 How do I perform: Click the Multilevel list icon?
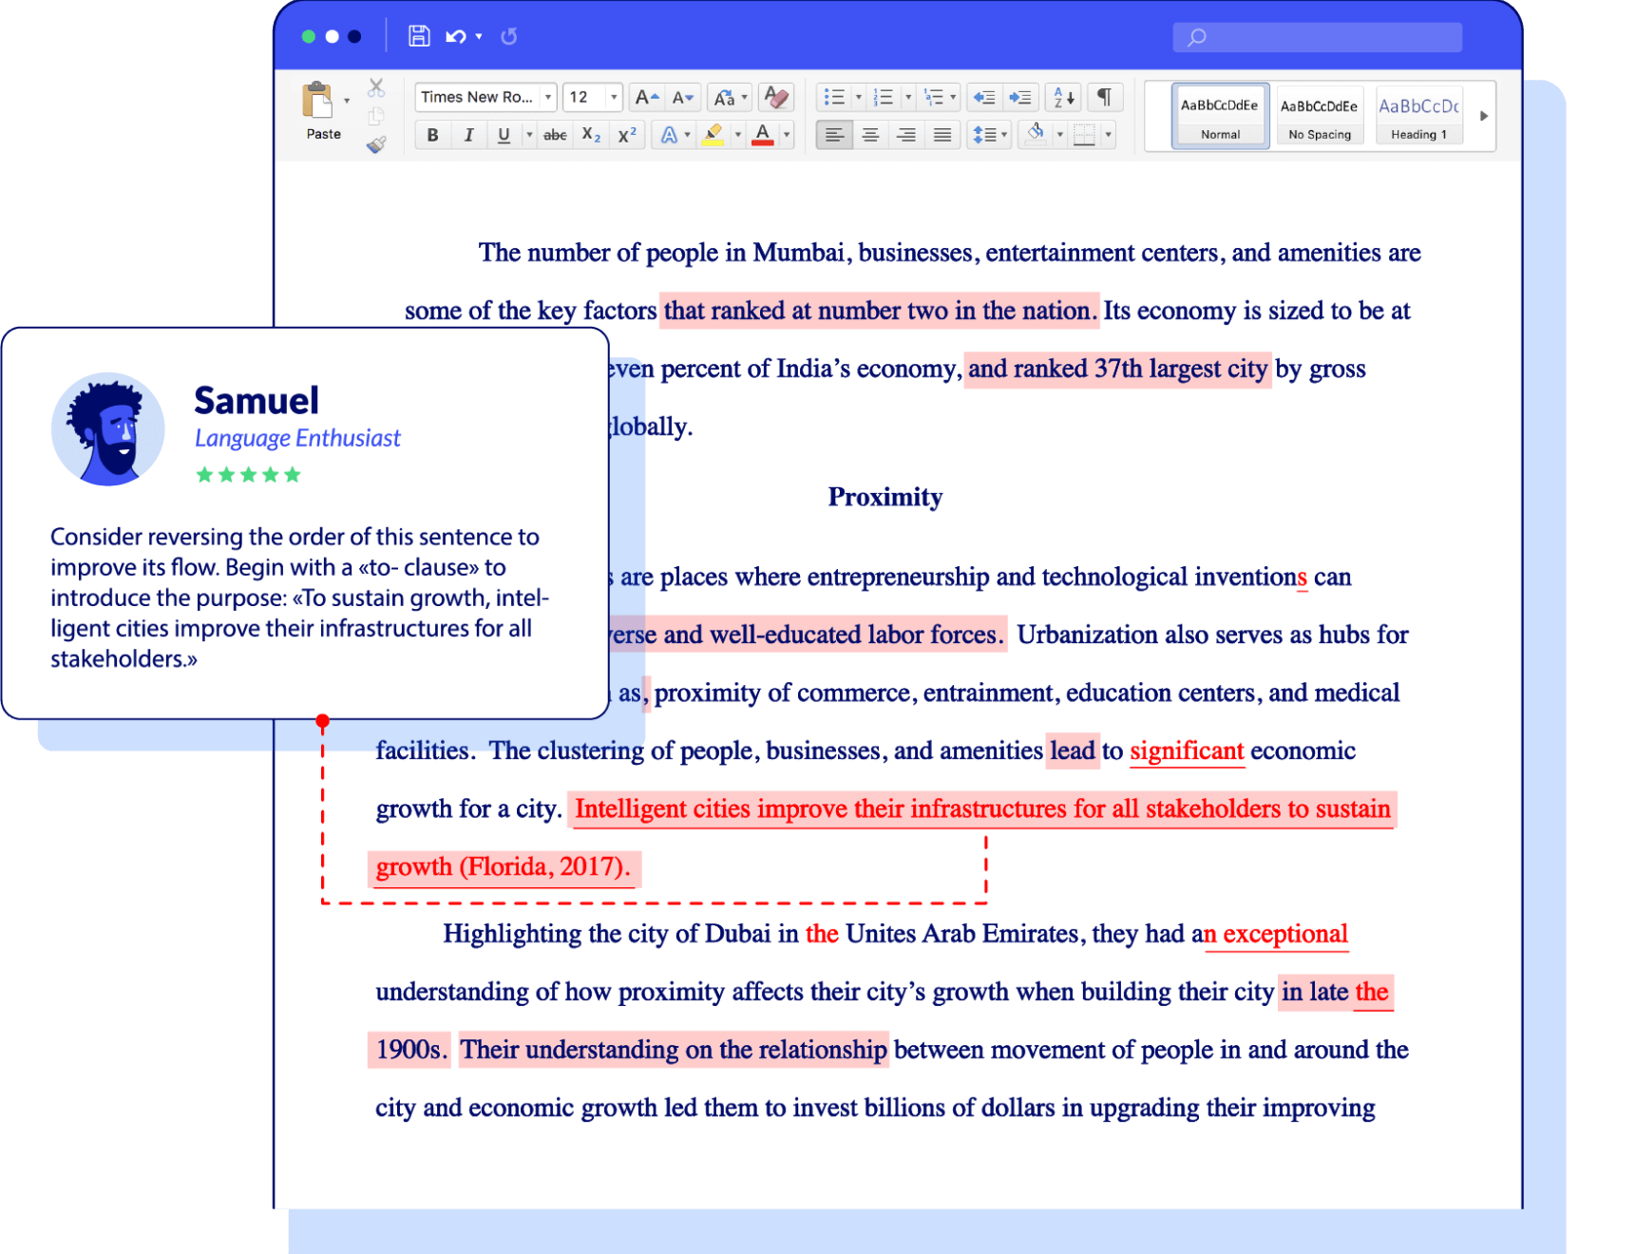(934, 97)
